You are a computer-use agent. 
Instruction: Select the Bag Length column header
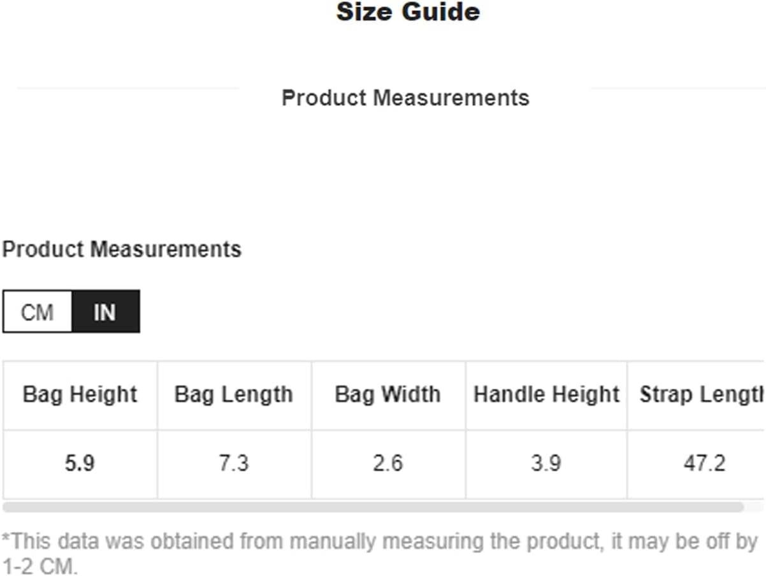234,394
